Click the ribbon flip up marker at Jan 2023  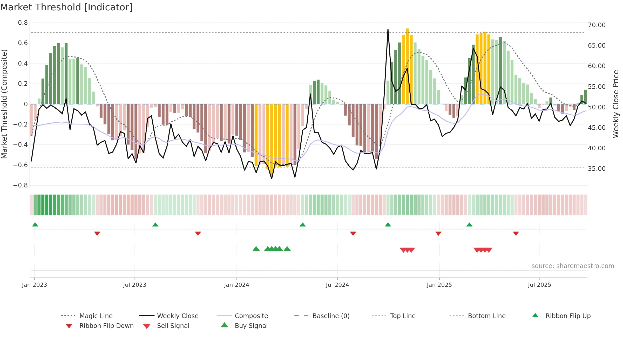coord(35,225)
